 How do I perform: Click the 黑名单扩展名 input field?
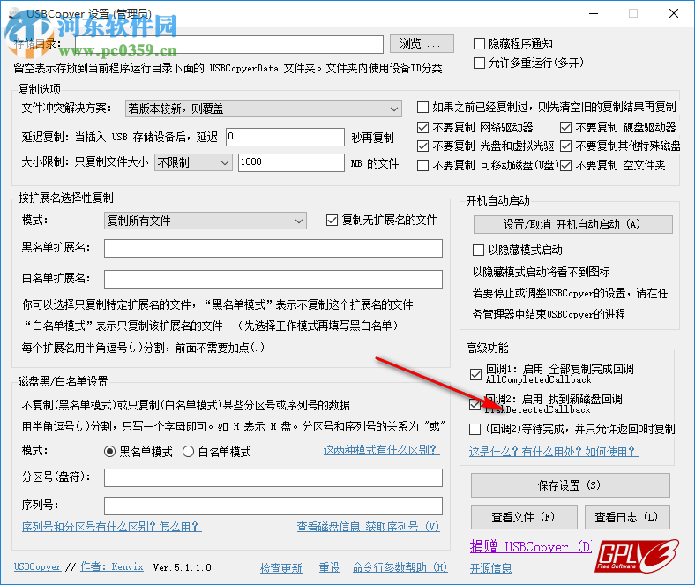coord(273,248)
